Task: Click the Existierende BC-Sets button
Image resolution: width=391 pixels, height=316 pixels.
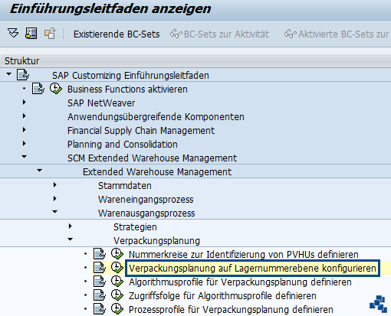Action: point(117,34)
